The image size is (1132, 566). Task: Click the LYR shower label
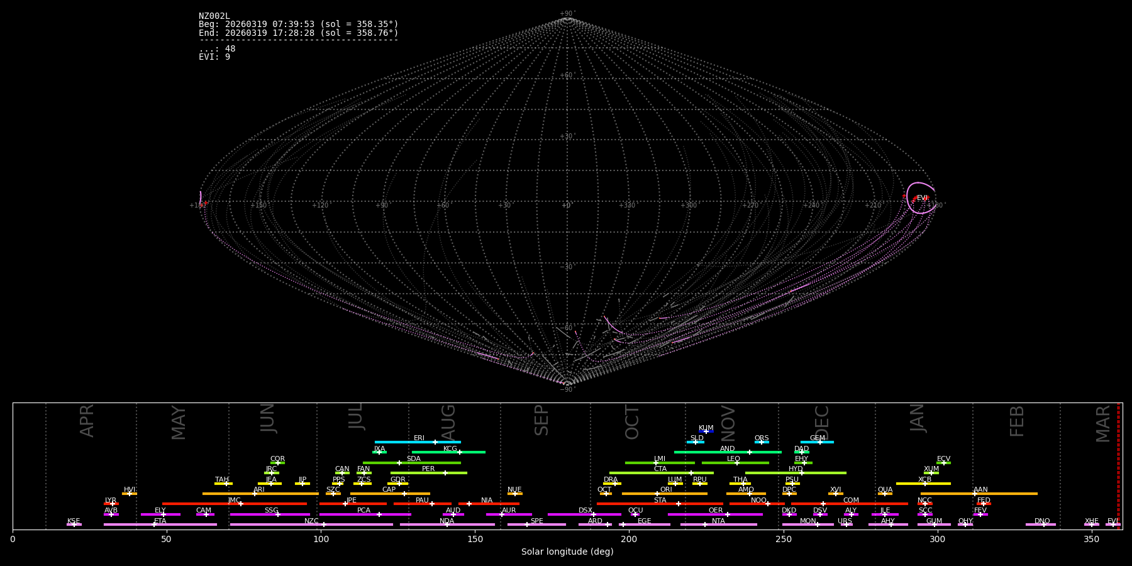click(x=111, y=500)
